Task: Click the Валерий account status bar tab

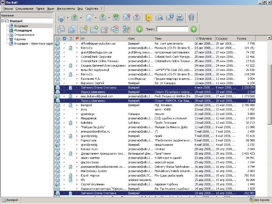Action: pyautogui.click(x=10, y=200)
